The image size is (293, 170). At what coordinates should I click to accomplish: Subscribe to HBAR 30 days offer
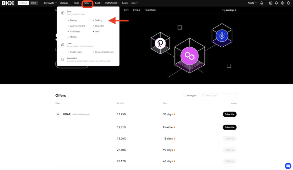230,114
